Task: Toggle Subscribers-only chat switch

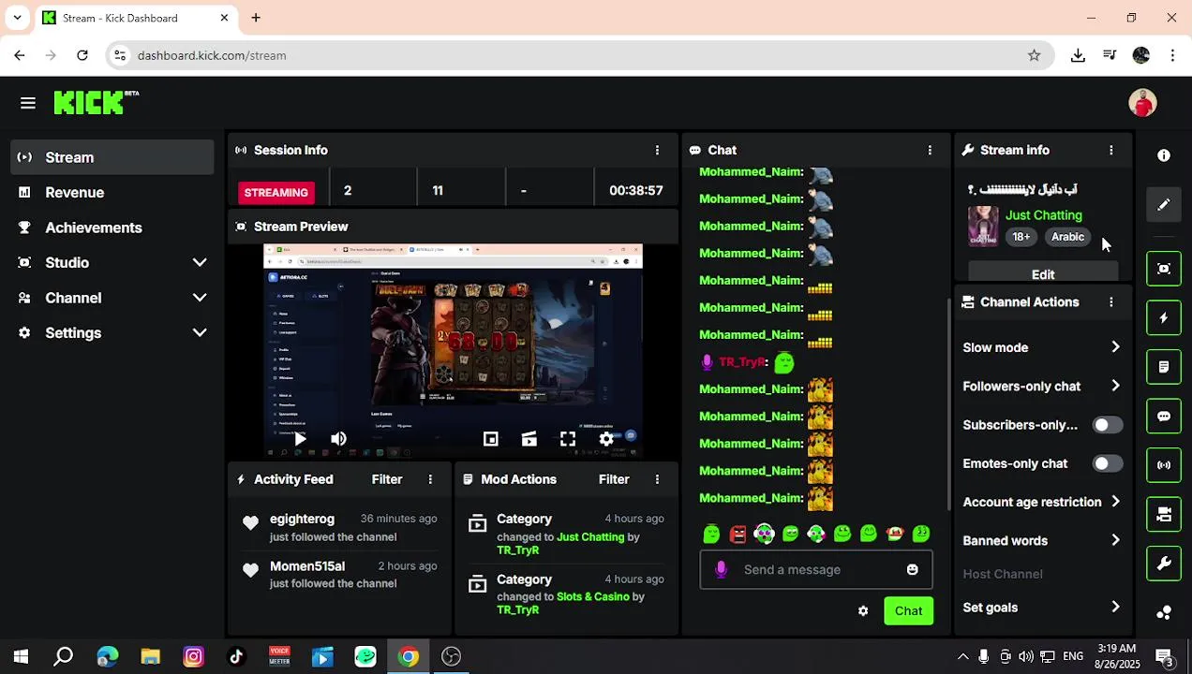Action: (1108, 425)
